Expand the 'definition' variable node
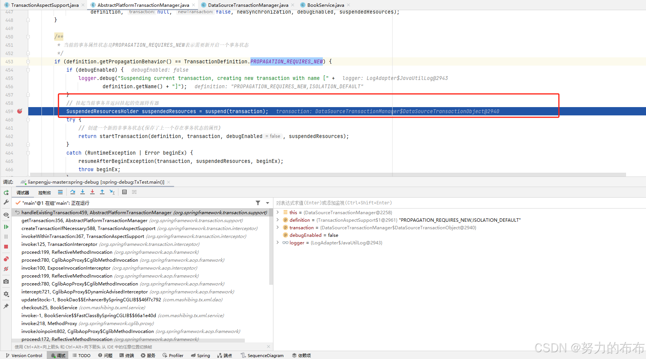The image size is (646, 359). click(278, 220)
